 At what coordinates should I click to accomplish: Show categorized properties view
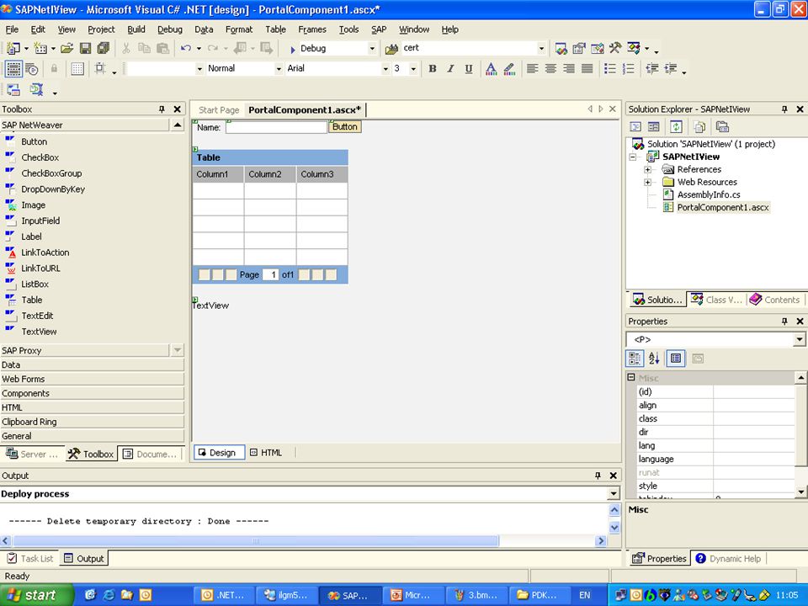click(x=635, y=359)
